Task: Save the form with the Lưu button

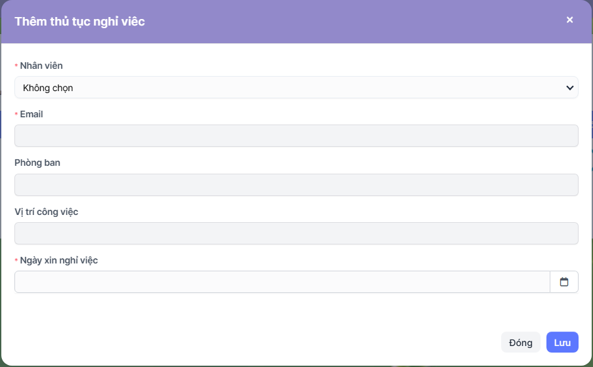Action: 562,342
